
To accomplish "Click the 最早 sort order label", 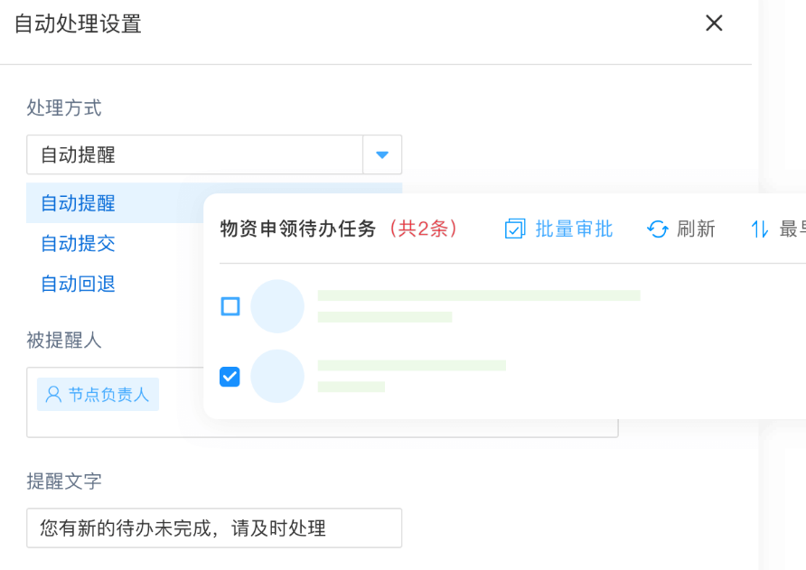I will coord(792,229).
